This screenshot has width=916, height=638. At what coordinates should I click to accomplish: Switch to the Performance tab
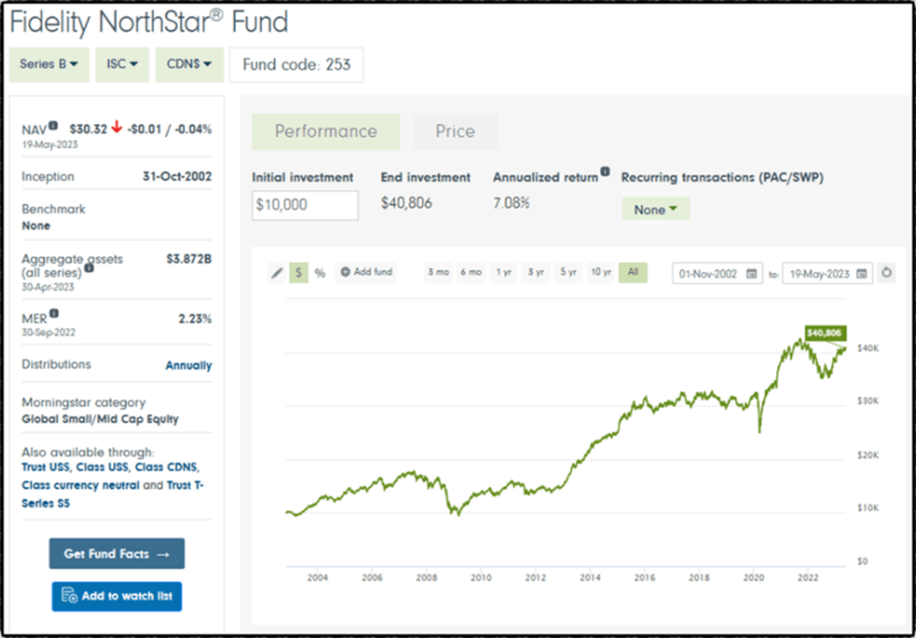326,131
